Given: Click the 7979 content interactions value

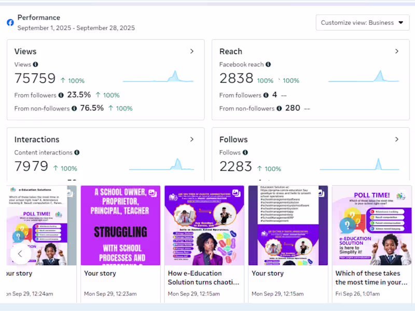Looking at the screenshot, I should point(31,166).
